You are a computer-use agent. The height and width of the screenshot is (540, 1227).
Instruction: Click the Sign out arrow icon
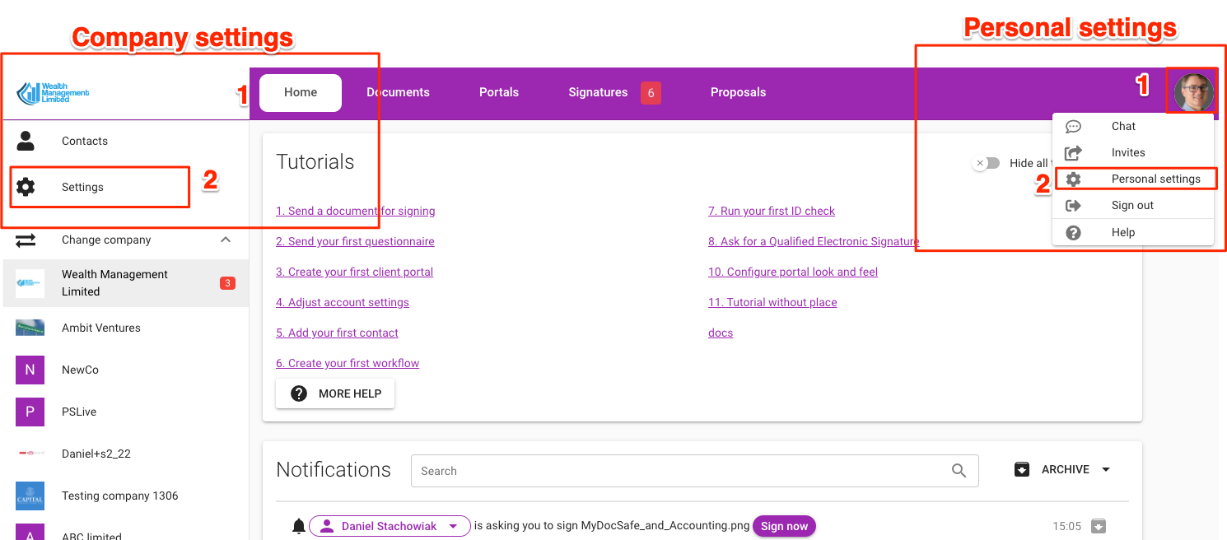pyautogui.click(x=1073, y=205)
